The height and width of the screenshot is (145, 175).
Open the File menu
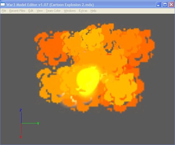coord(4,11)
